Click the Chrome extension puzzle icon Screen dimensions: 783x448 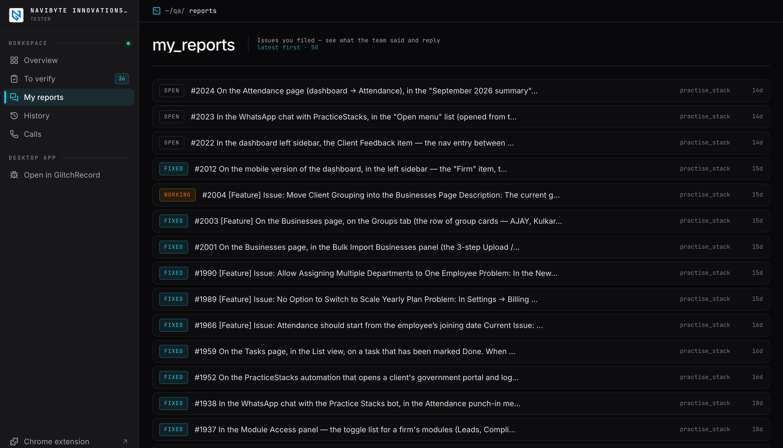(x=14, y=441)
